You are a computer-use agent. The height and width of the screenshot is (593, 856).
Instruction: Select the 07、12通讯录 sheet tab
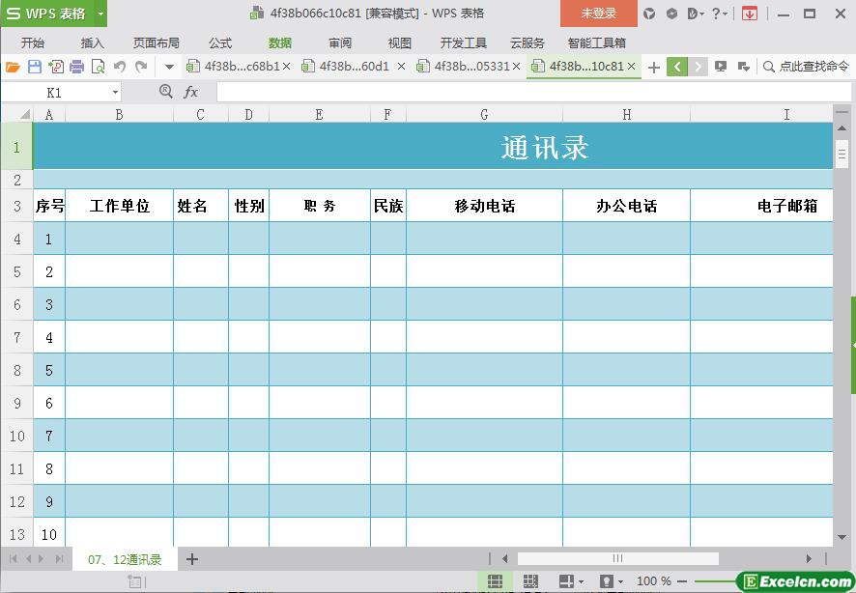click(x=125, y=559)
